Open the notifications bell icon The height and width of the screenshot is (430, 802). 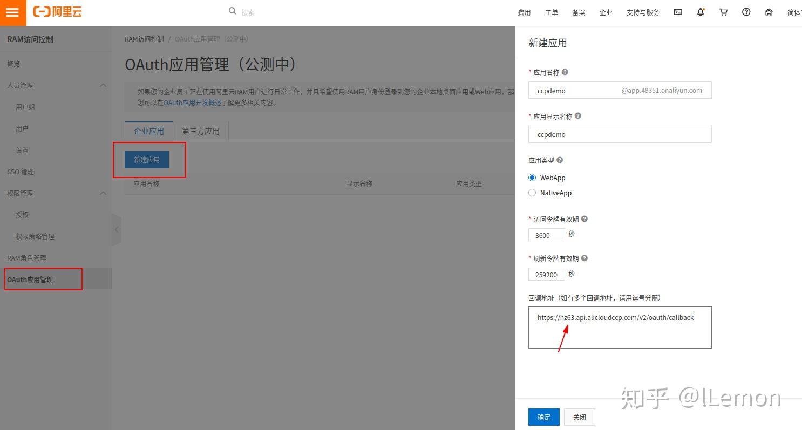[701, 12]
